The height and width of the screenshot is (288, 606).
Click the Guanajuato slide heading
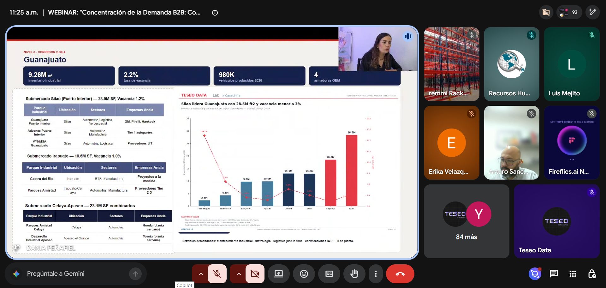[x=45, y=60]
